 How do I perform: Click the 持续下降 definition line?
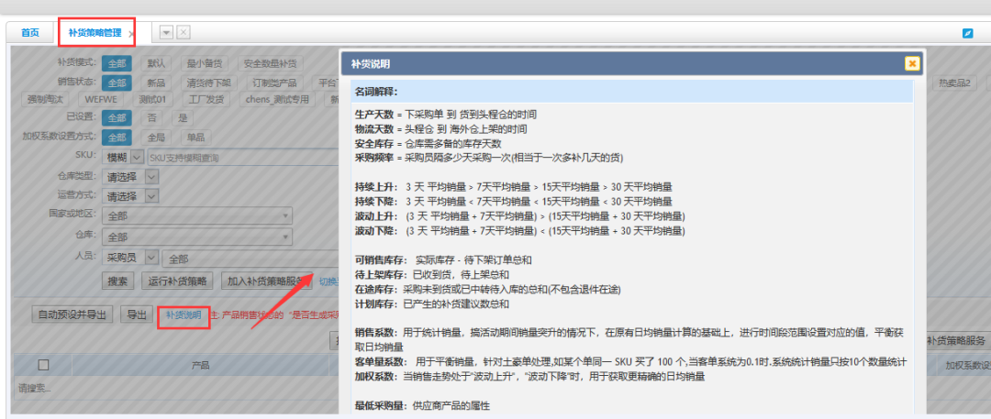pos(514,202)
